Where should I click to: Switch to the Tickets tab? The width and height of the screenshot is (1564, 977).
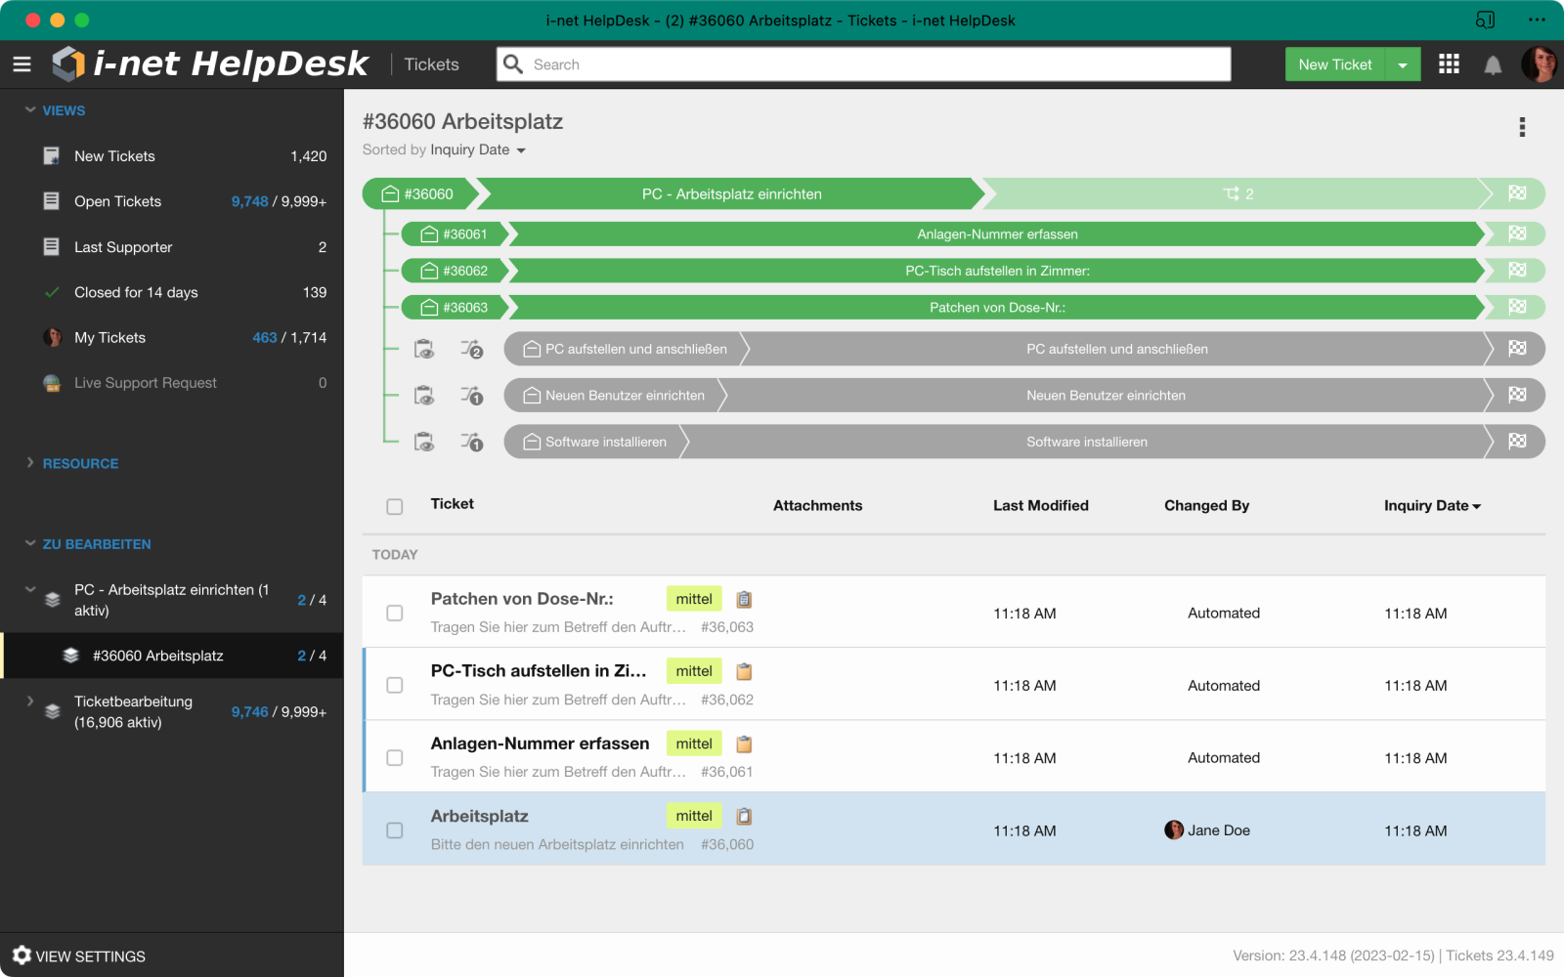point(431,64)
